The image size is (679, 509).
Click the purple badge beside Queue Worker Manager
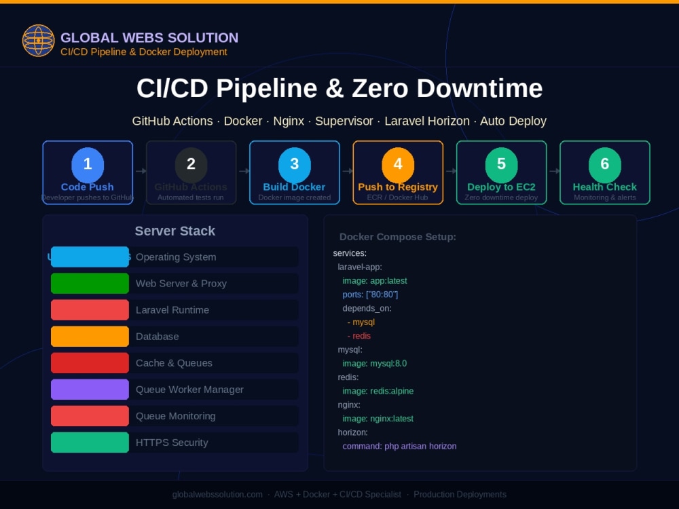pyautogui.click(x=90, y=390)
